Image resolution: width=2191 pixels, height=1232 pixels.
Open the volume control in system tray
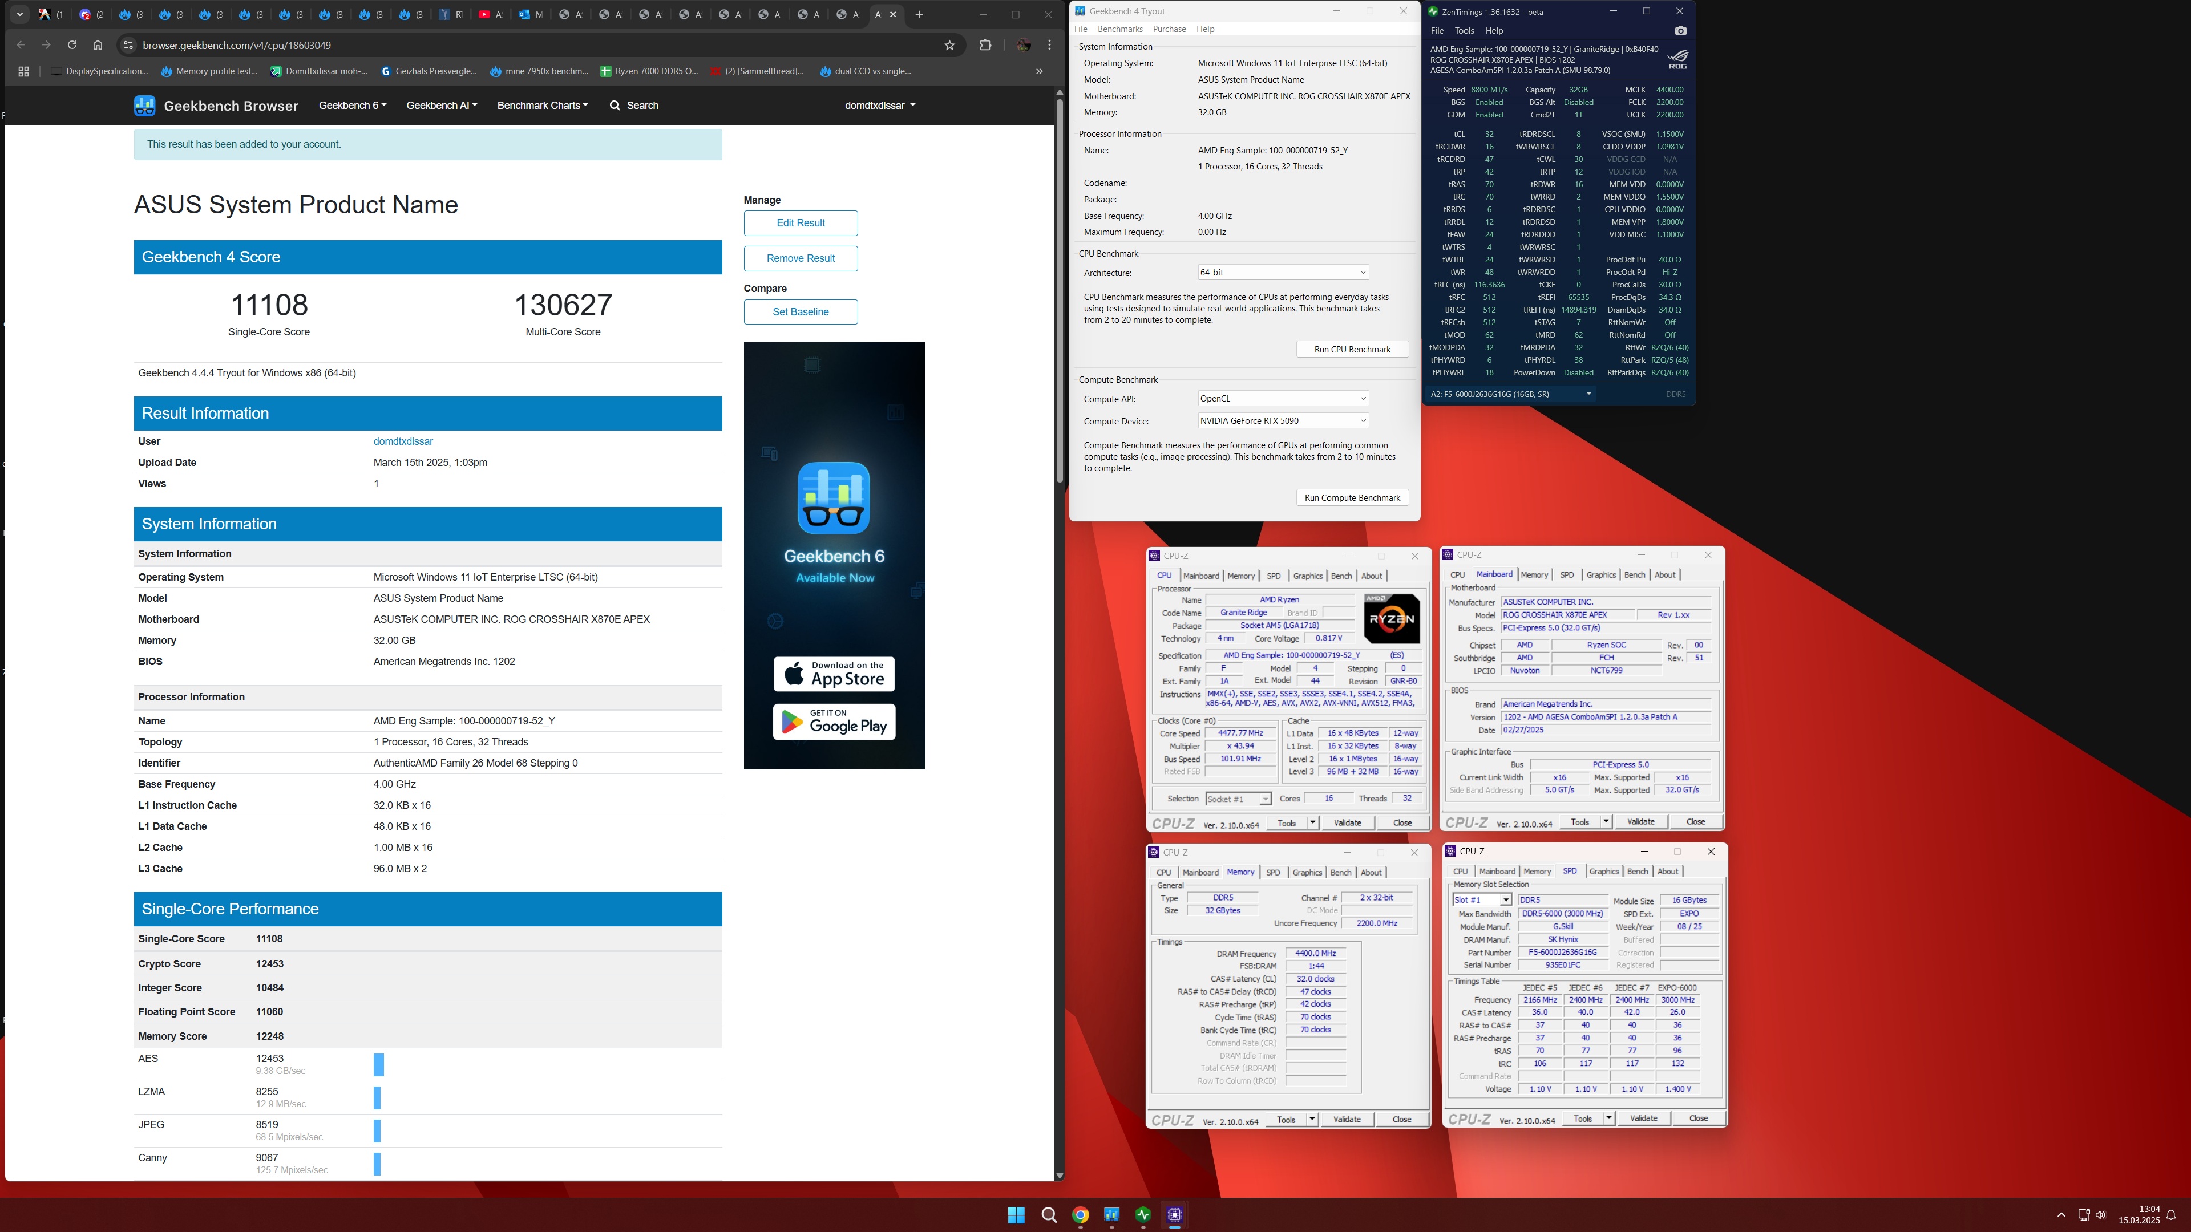[x=2101, y=1215]
